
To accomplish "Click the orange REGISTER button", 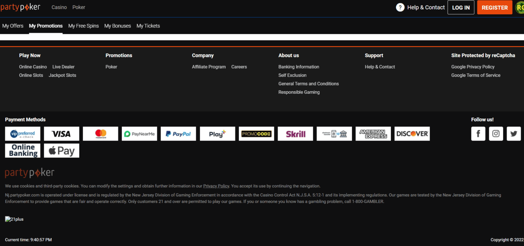I will coord(495,7).
